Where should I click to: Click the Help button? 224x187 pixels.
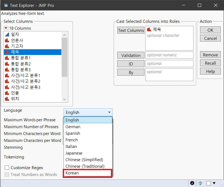pos(210,71)
